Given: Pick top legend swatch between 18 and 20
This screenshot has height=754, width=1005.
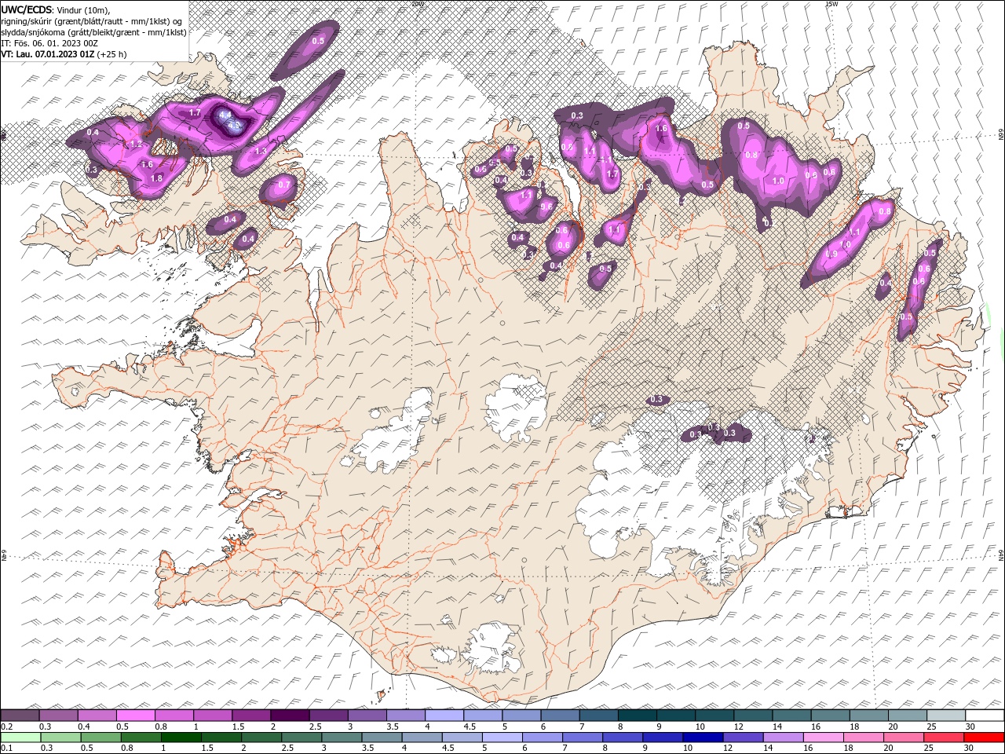Looking at the screenshot, I should 869,716.
